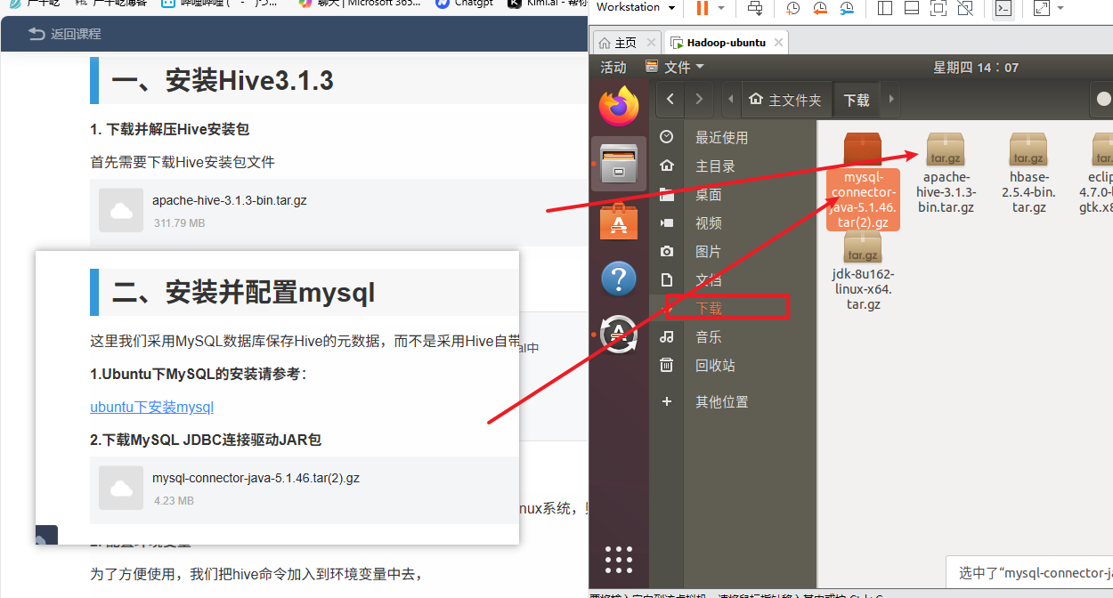Open Firefox from the Ubuntu dock
Viewport: 1113px width, 598px height.
pos(619,107)
